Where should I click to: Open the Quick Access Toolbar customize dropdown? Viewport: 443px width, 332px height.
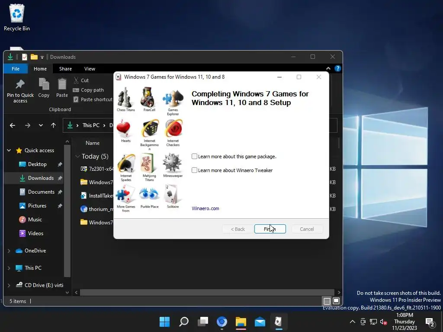click(42, 57)
